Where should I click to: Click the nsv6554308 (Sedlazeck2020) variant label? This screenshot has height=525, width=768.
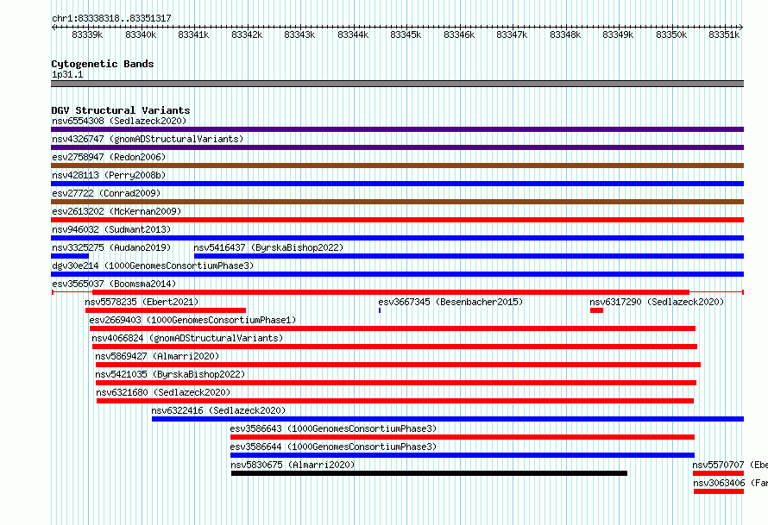tap(119, 121)
